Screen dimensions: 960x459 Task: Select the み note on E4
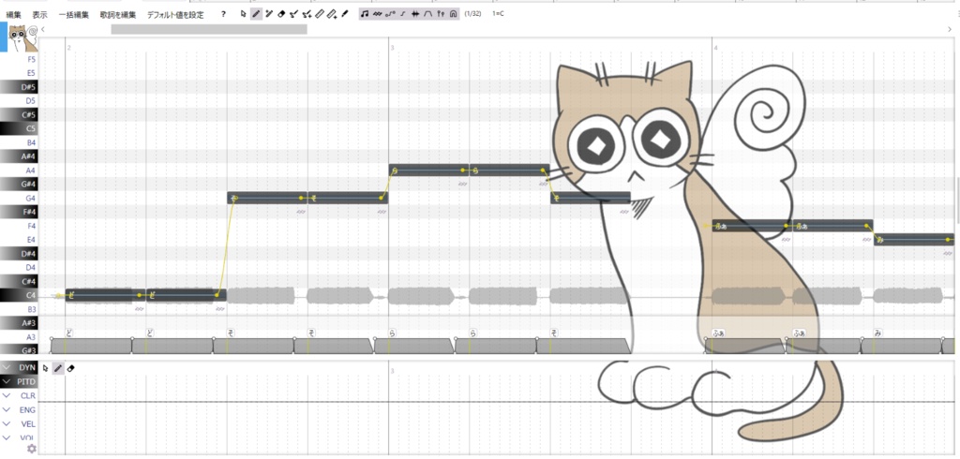point(913,239)
